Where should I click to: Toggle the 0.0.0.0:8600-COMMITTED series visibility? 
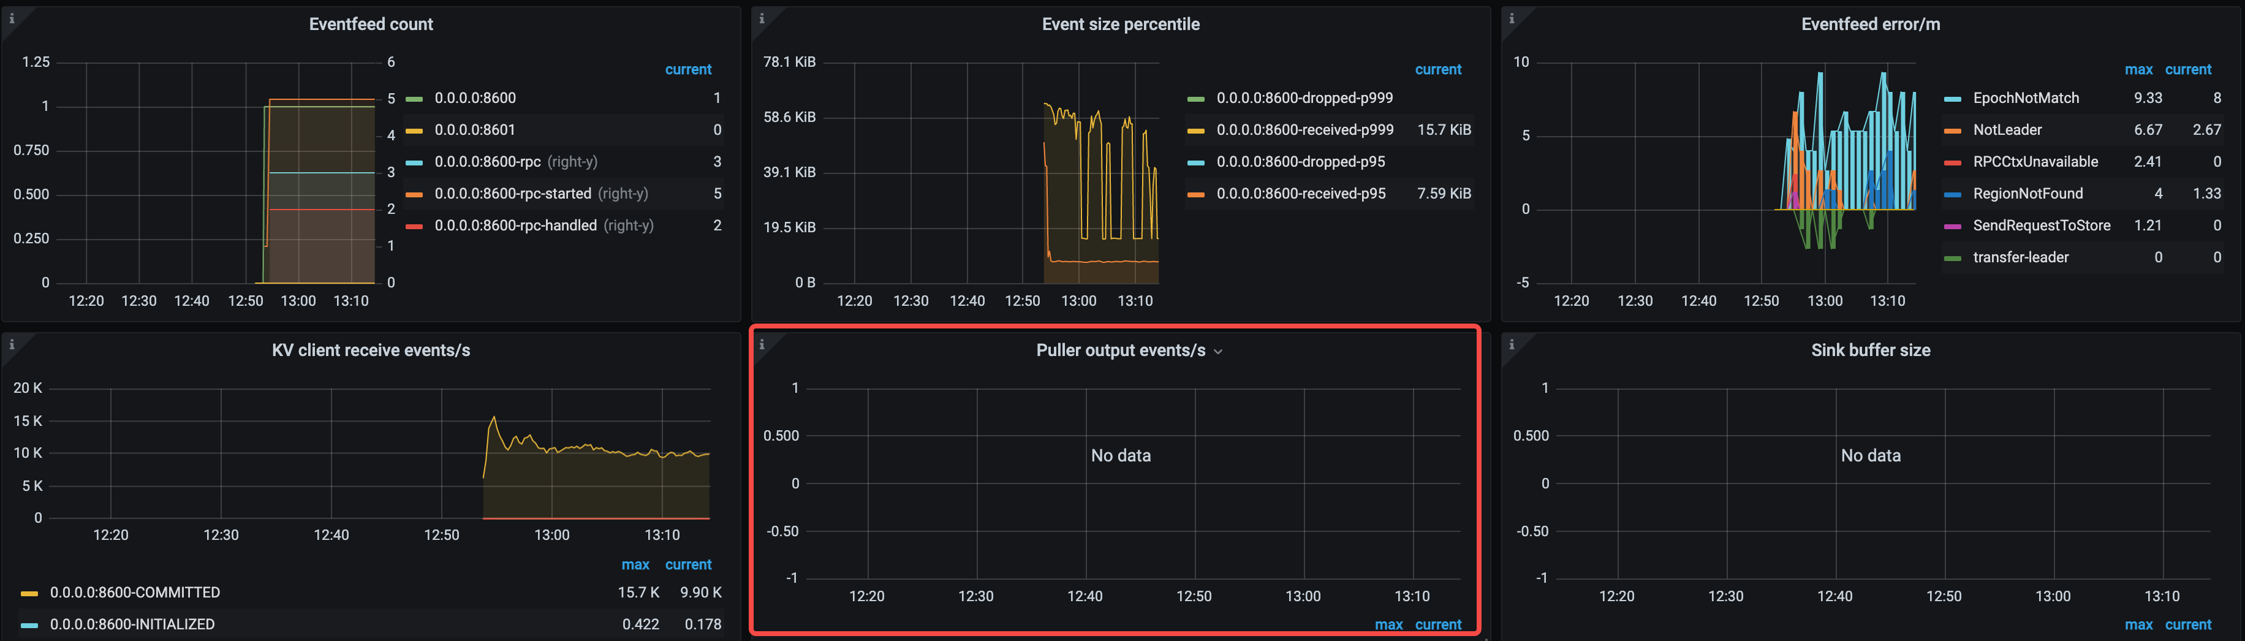(x=135, y=592)
